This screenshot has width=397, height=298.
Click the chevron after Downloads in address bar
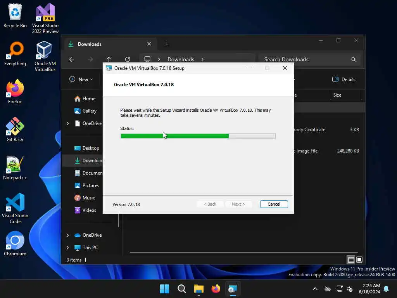coord(202,59)
